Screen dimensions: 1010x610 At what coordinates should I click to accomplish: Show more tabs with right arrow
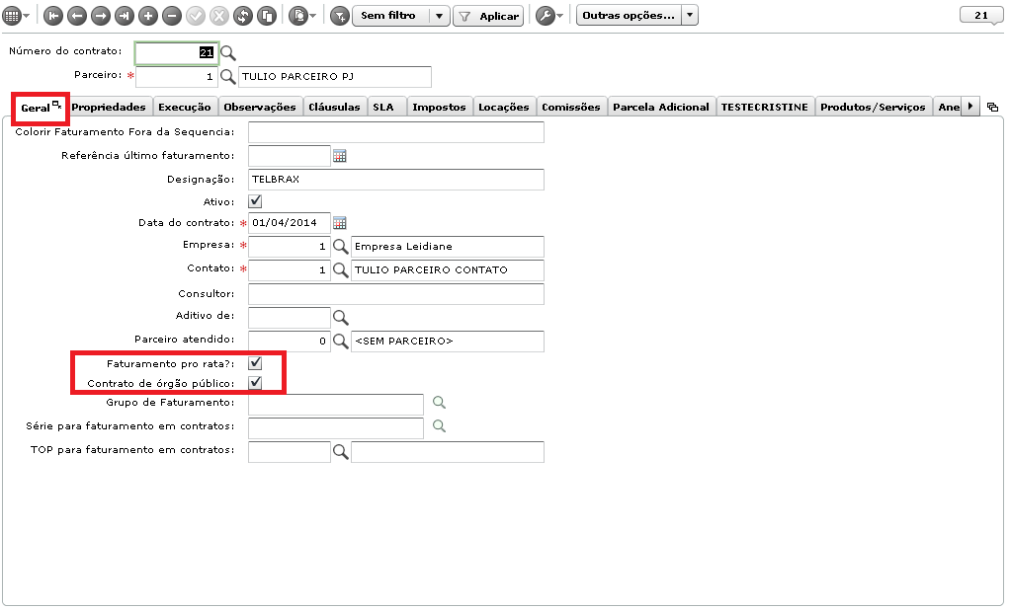[970, 107]
